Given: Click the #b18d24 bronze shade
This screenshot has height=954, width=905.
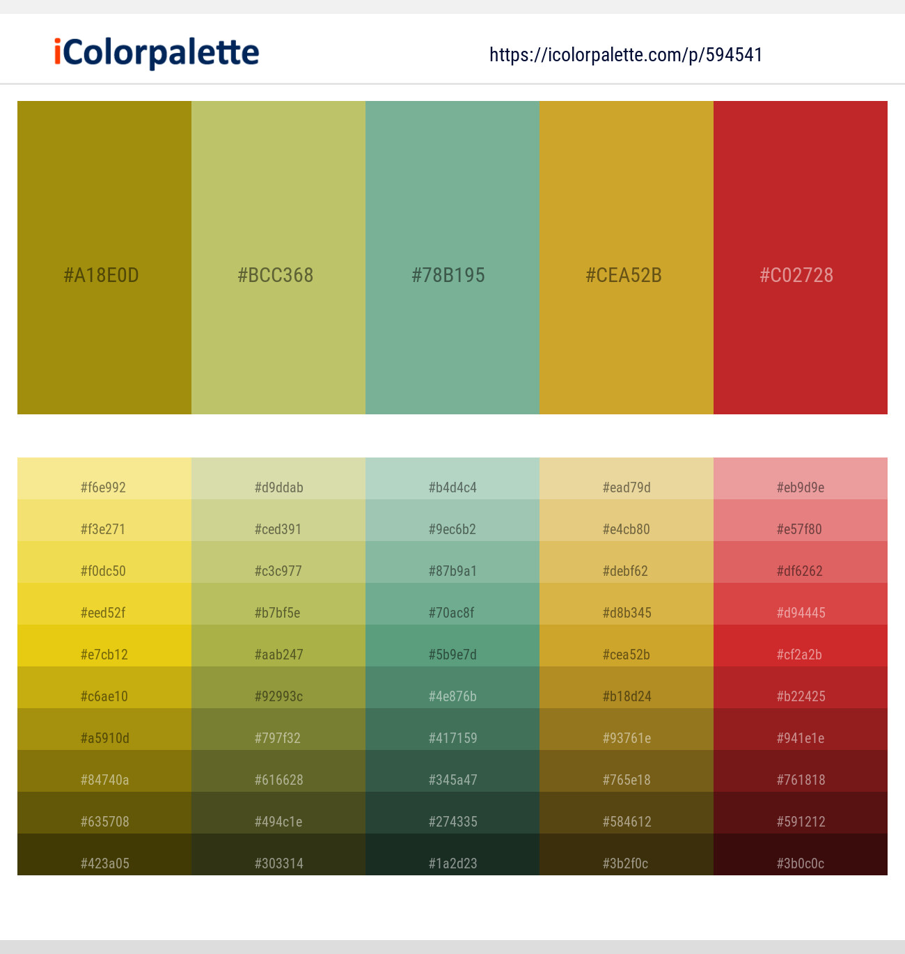Looking at the screenshot, I should point(627,687).
